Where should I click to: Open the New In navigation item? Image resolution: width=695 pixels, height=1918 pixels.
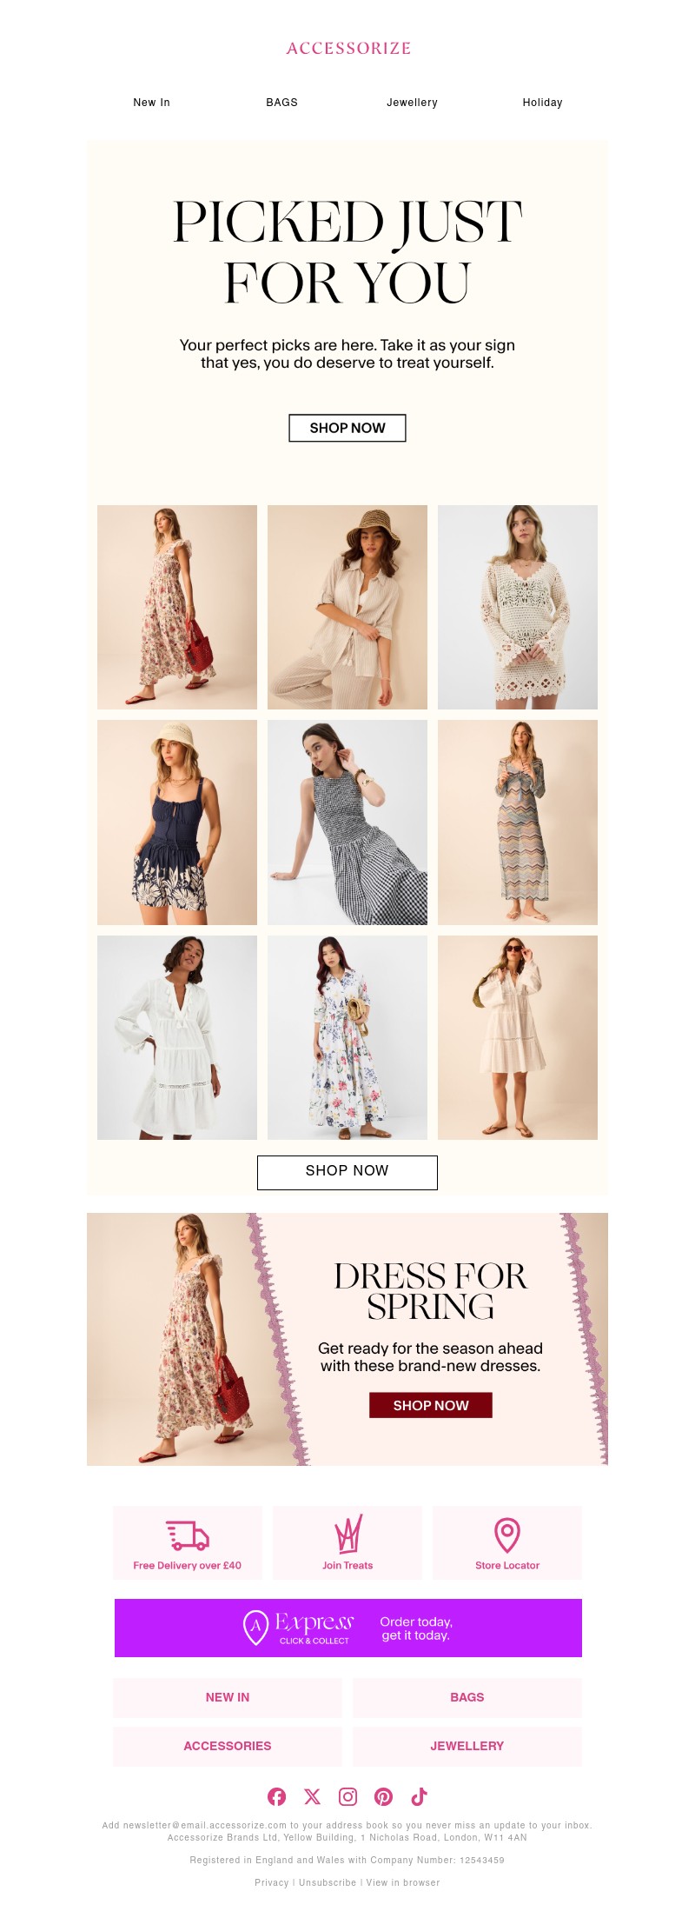[x=152, y=103]
